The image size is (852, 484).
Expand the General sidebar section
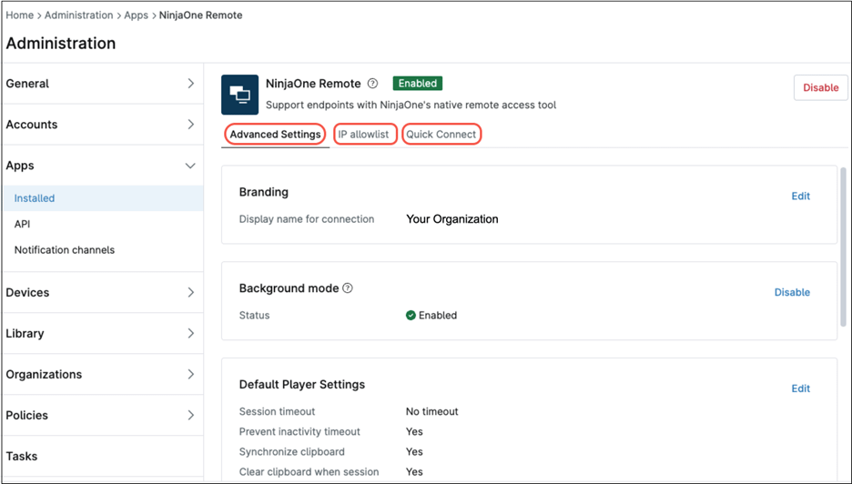tap(190, 84)
